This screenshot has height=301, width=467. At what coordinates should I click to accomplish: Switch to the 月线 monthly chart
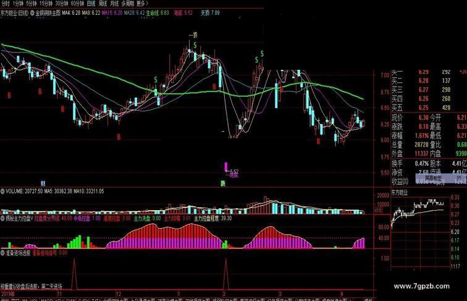pyautogui.click(x=114, y=4)
